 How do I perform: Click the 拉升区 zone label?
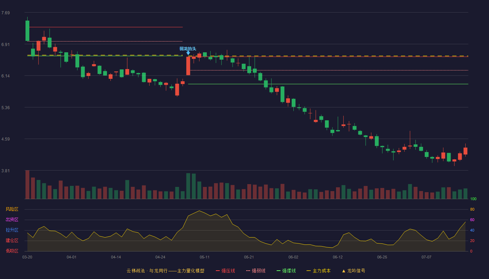[x=12, y=230]
